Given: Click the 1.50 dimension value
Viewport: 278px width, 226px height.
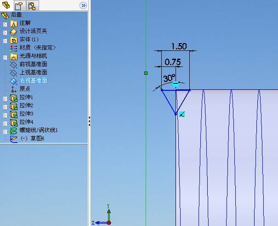Looking at the screenshot, I should tap(179, 46).
